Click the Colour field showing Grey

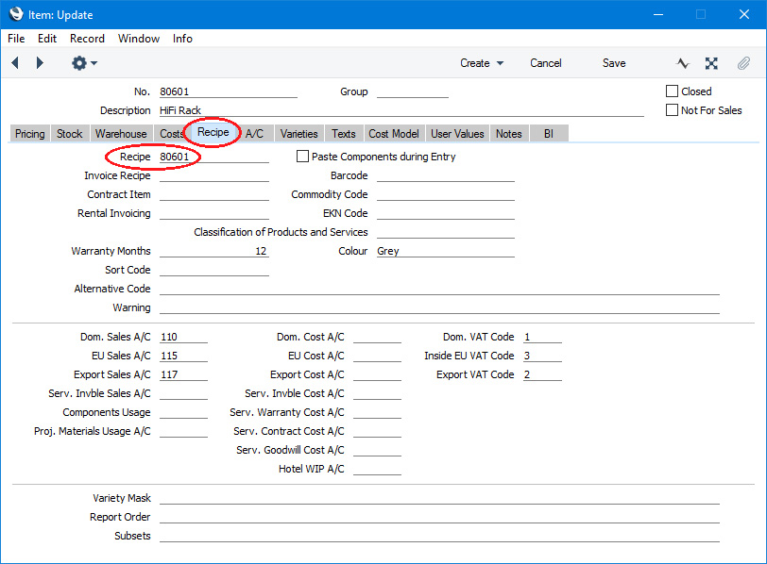coord(446,251)
